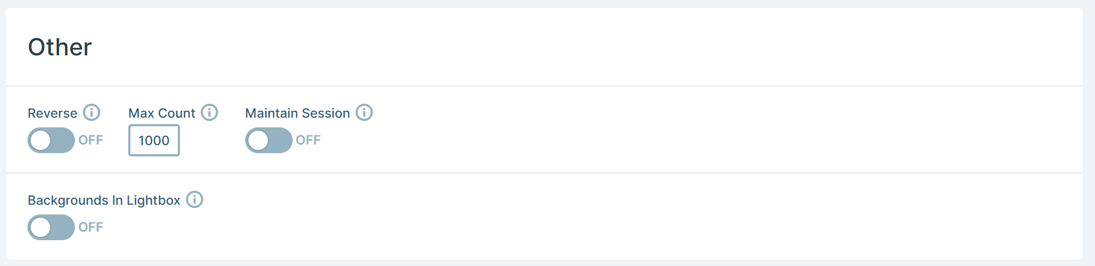Click the OFF text beside Maintain Session
Screen dimensions: 1095x266
(308, 140)
